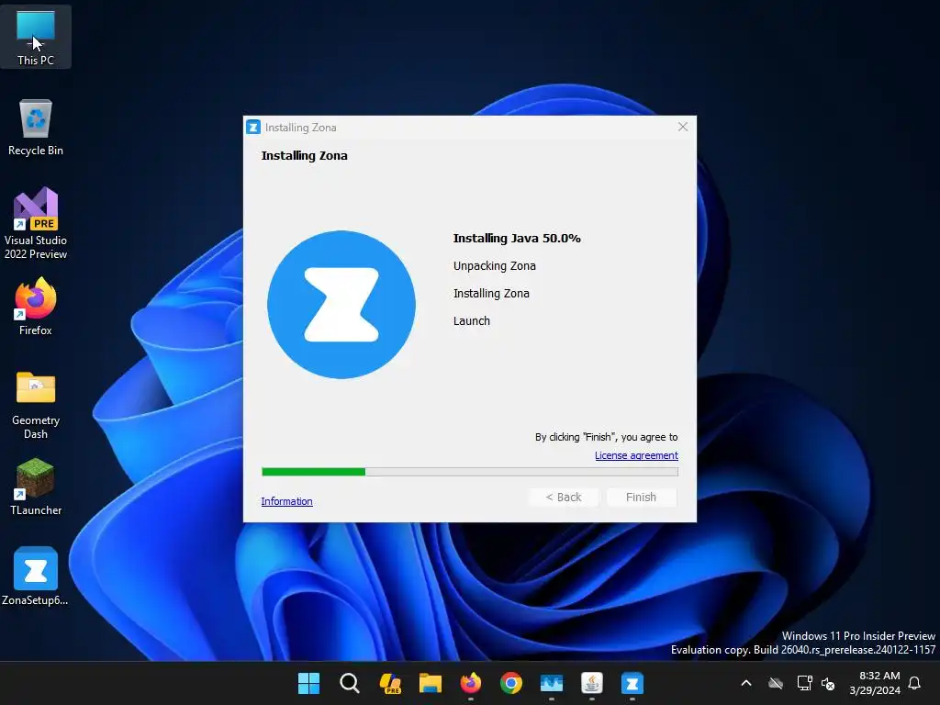The width and height of the screenshot is (940, 705).
Task: Click the 'Installing Java 50.0%' step text
Action: pyautogui.click(x=517, y=238)
